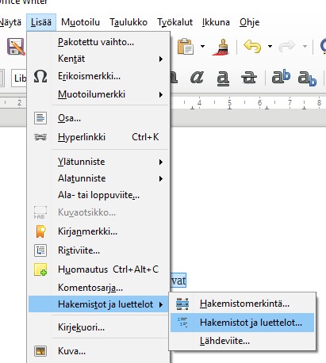Select the clone formatting paintbrush
Screen dimensions: 326x363
point(221,47)
